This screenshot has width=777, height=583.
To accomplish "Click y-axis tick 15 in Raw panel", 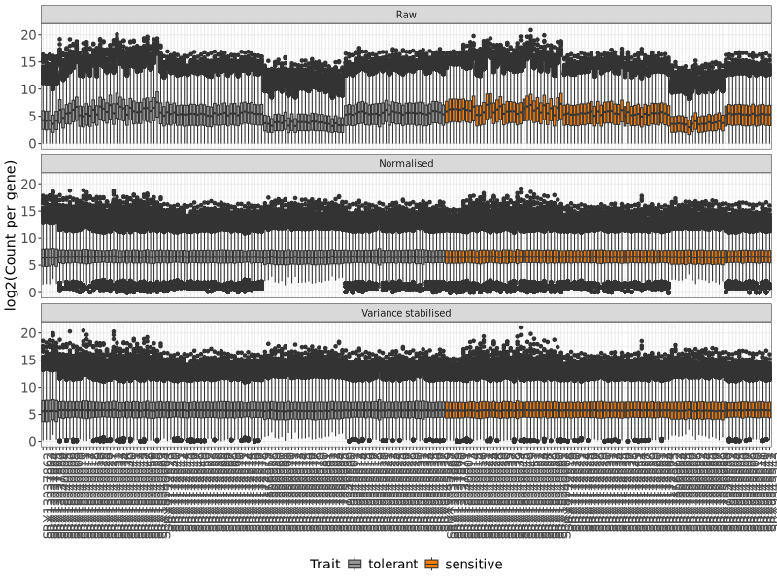I will (x=28, y=61).
